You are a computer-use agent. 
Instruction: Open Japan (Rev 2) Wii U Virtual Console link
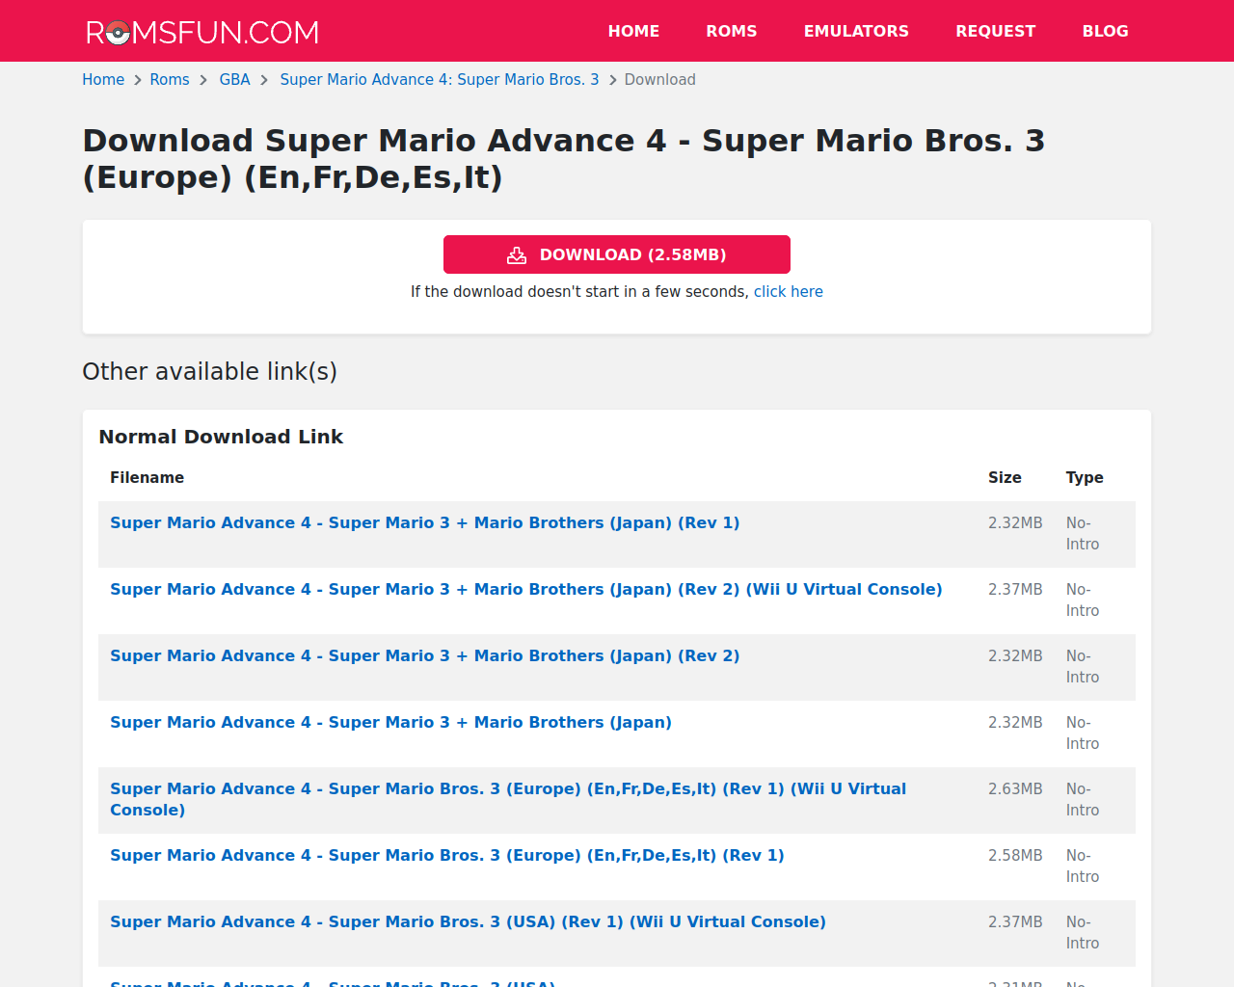(525, 589)
